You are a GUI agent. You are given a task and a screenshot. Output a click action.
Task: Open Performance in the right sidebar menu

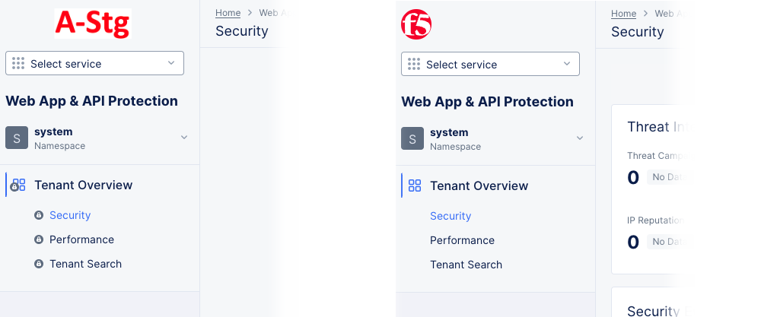pos(462,240)
